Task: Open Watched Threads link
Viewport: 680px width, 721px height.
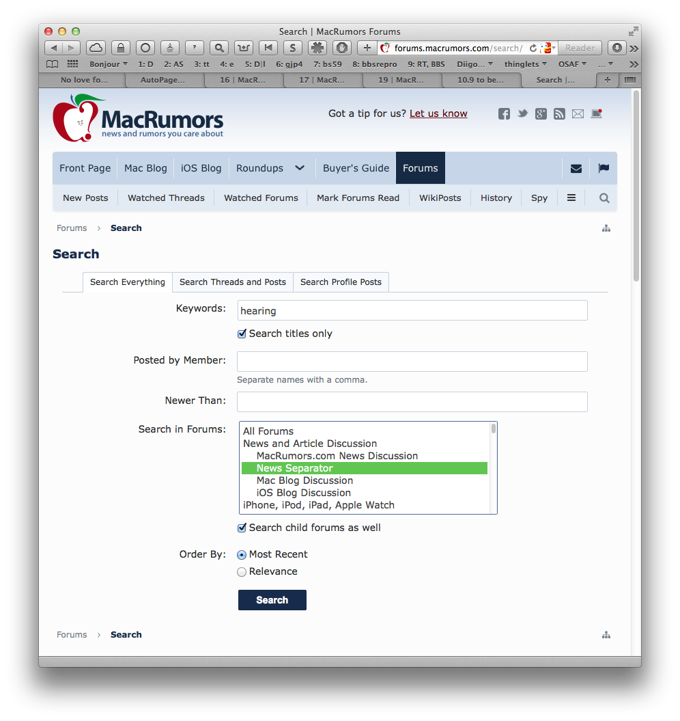Action: coord(166,198)
